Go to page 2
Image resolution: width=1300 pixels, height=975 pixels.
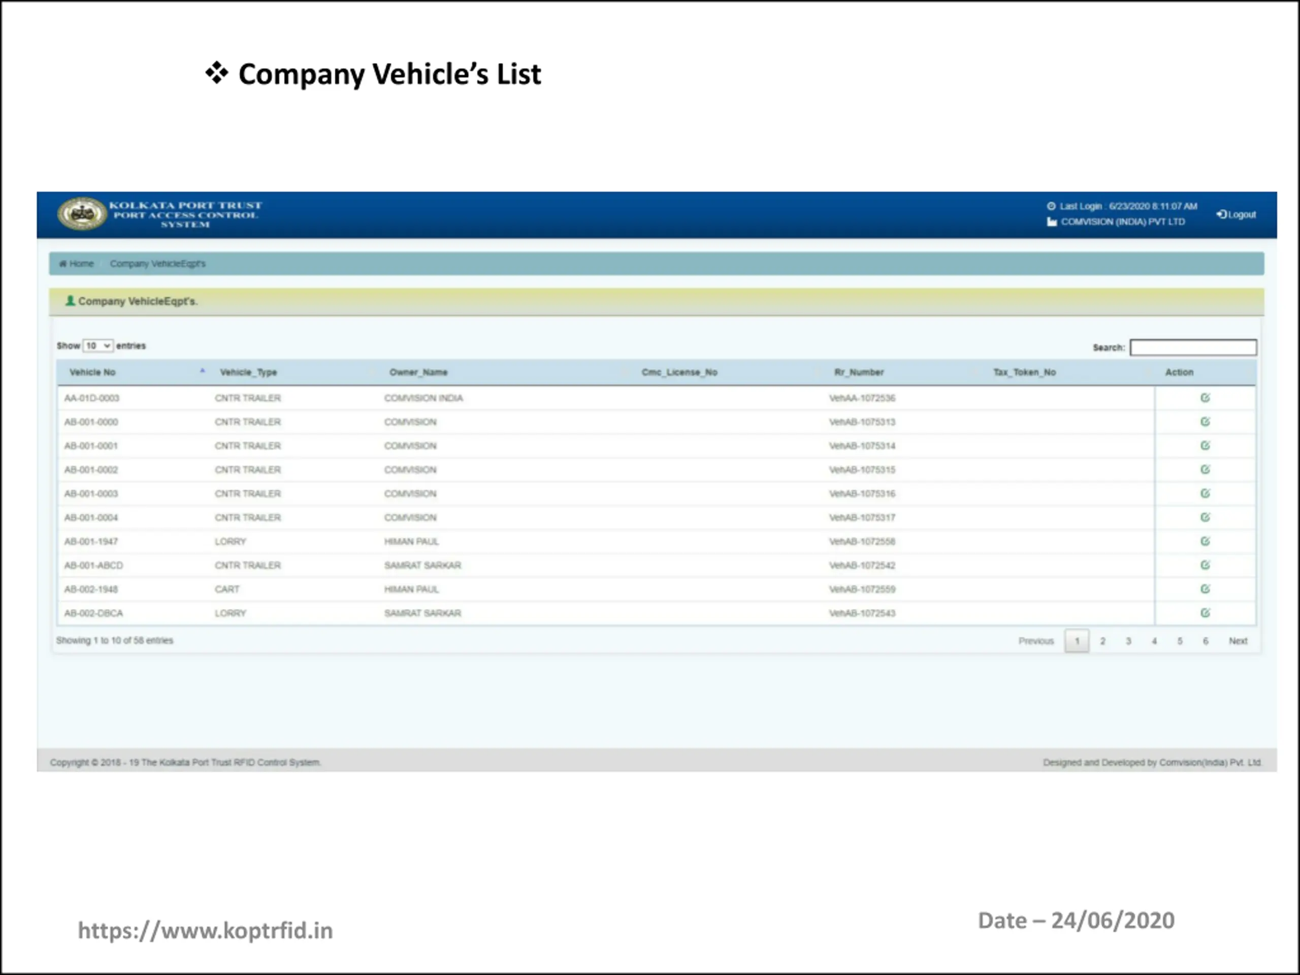(x=1102, y=641)
